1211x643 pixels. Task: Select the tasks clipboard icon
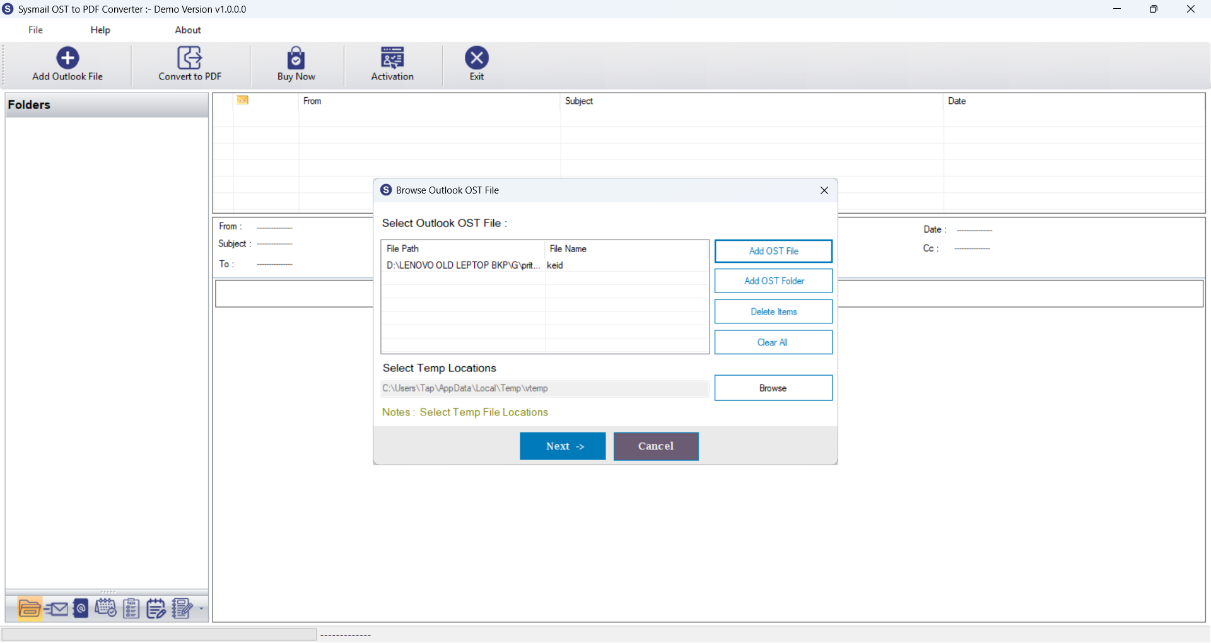131,609
